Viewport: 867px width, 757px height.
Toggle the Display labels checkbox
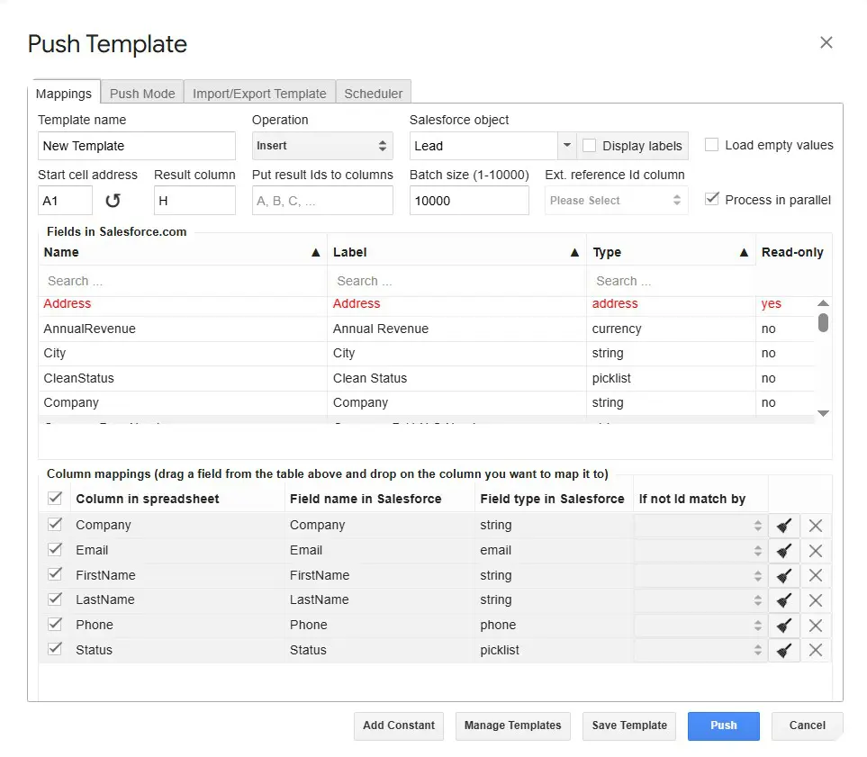coord(590,146)
